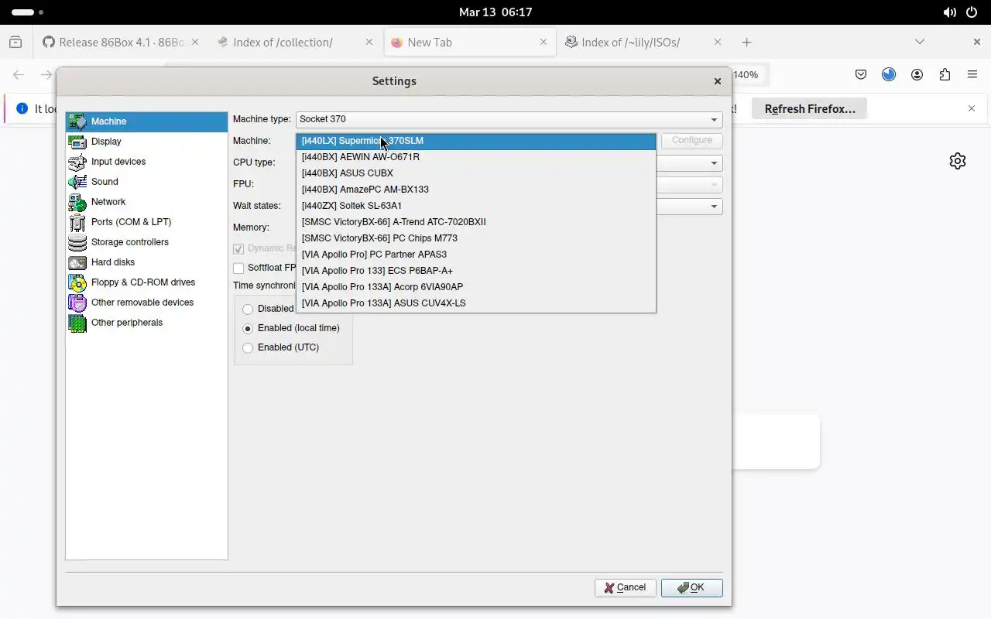Open Floppy & CD-ROM drives icon

pos(77,282)
